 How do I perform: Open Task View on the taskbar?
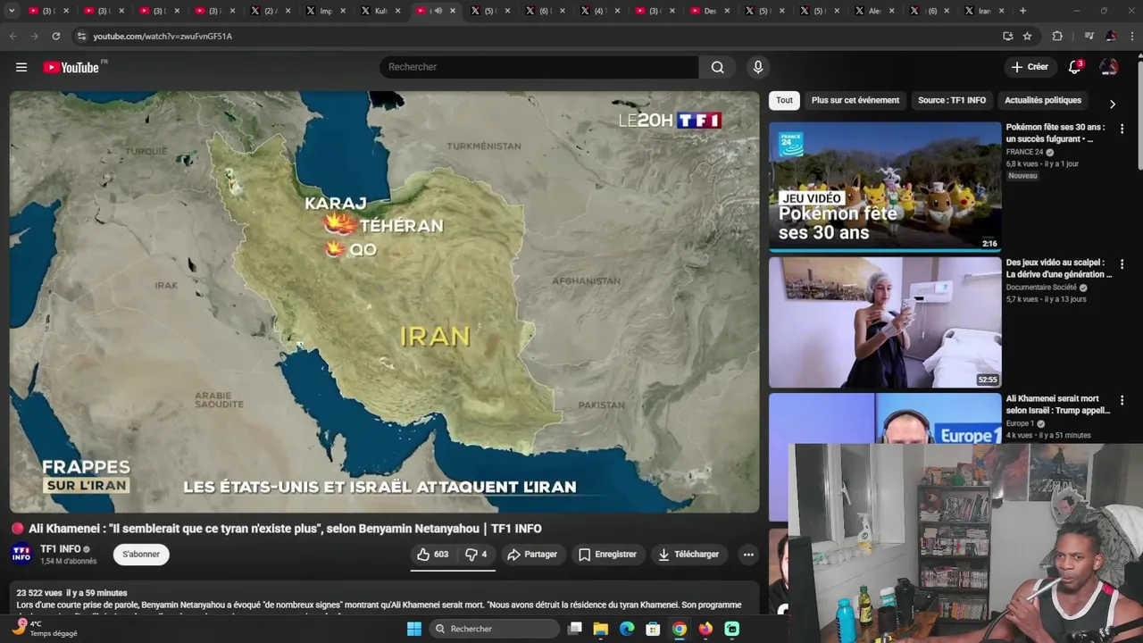tap(575, 629)
